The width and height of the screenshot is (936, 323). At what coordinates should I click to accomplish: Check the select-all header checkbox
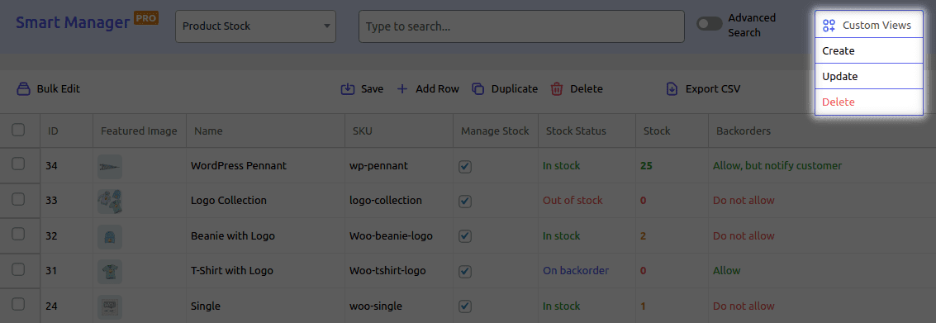(18, 130)
